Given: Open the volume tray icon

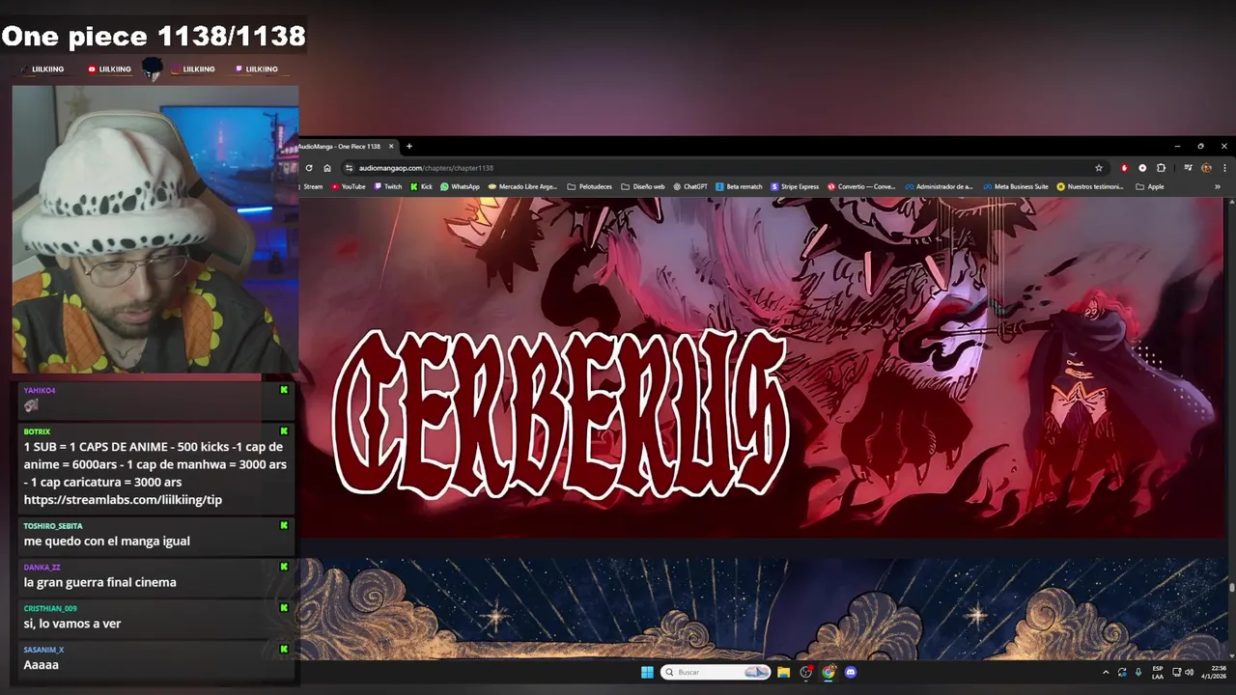Looking at the screenshot, I should [x=1189, y=672].
